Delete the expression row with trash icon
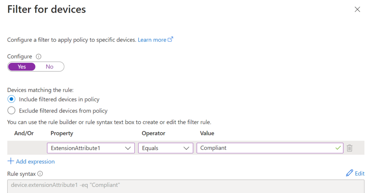Image resolution: width=370 pixels, height=193 pixels. (349, 148)
